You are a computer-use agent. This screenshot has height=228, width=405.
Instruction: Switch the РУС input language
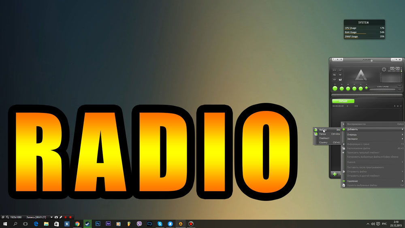coord(384,224)
